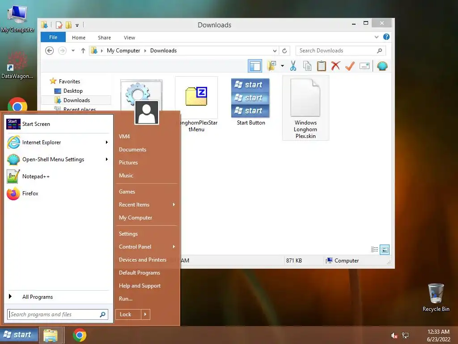Click the Up one level arrow
The image size is (458, 344).
point(83,51)
